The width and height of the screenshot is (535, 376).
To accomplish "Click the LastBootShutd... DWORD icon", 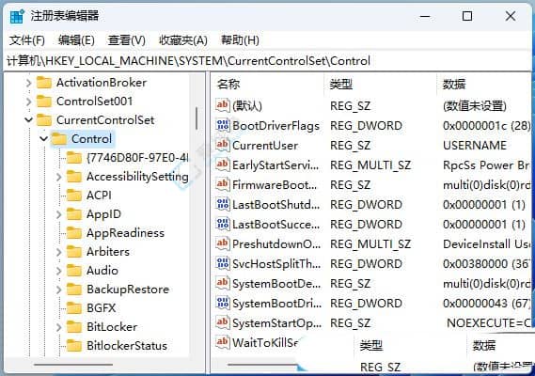I will (223, 204).
